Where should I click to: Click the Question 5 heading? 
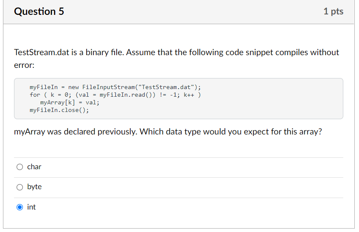click(39, 11)
